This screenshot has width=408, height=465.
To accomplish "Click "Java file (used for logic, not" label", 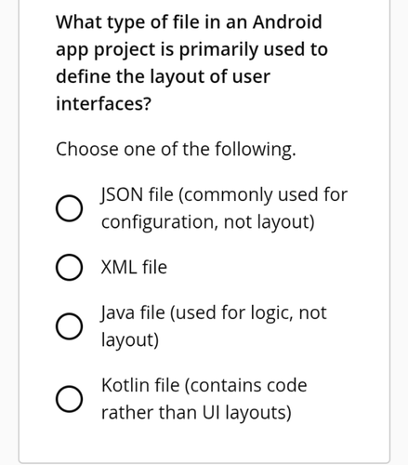I will tap(214, 312).
